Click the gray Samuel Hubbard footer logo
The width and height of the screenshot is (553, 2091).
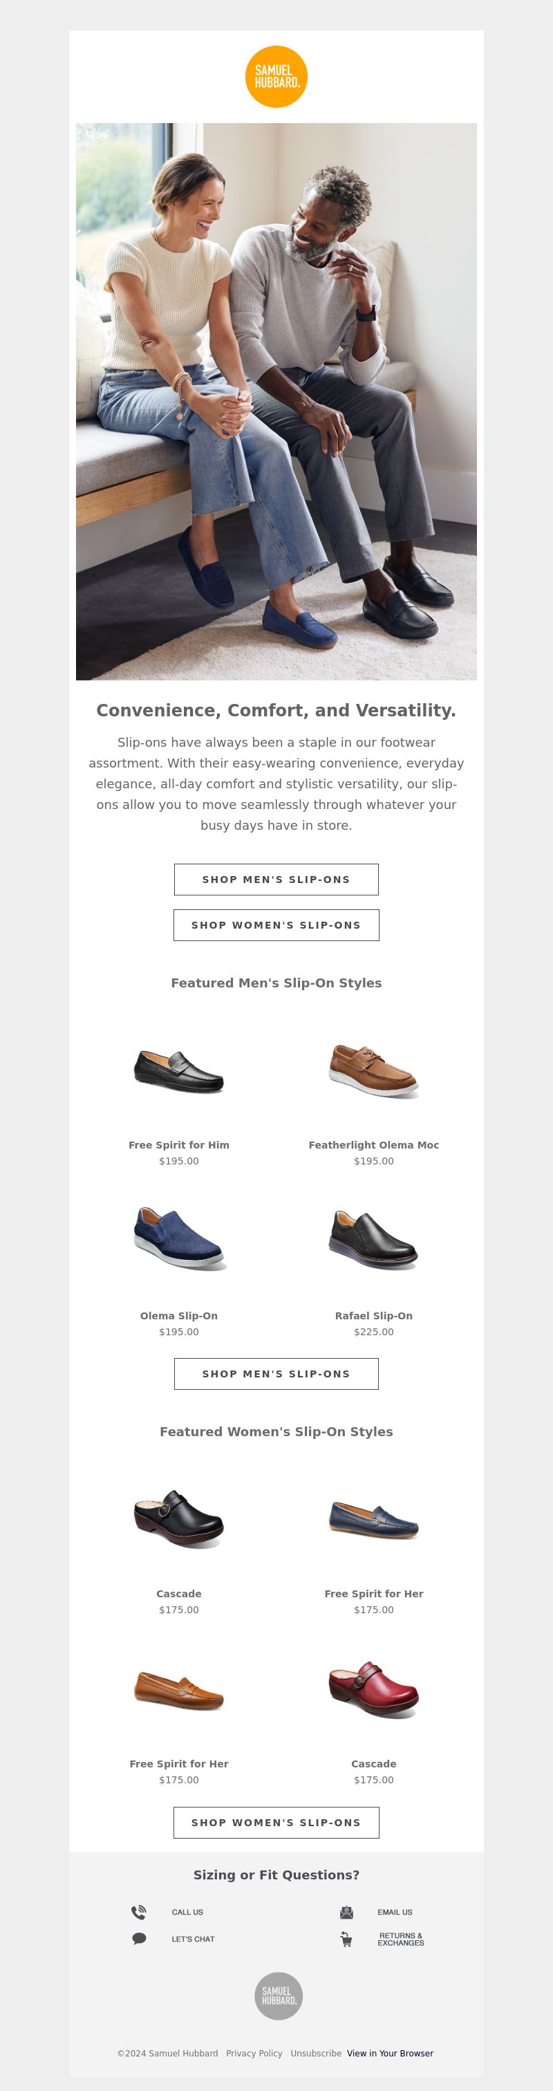279,1995
